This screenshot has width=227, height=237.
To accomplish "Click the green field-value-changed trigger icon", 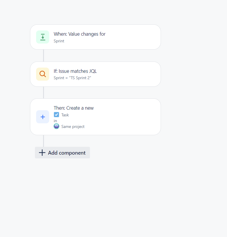I will (42, 37).
